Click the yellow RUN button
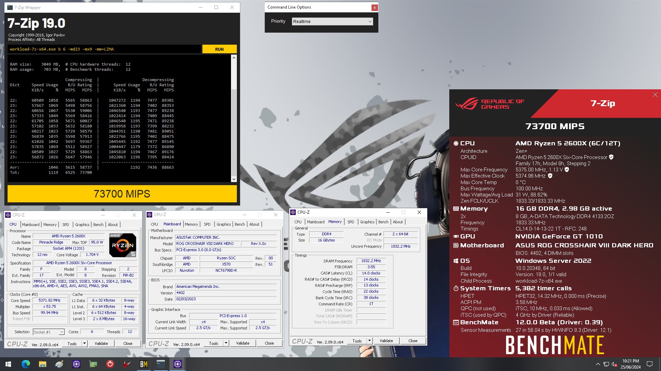This screenshot has width=661, height=371. click(219, 49)
